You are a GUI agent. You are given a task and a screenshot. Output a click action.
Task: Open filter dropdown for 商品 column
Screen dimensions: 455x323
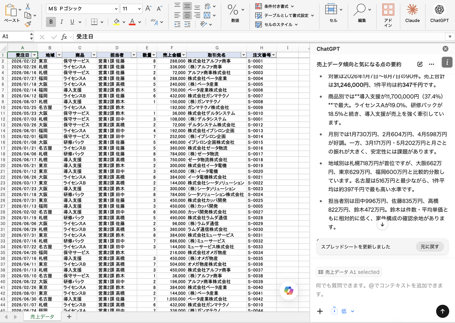click(94, 55)
